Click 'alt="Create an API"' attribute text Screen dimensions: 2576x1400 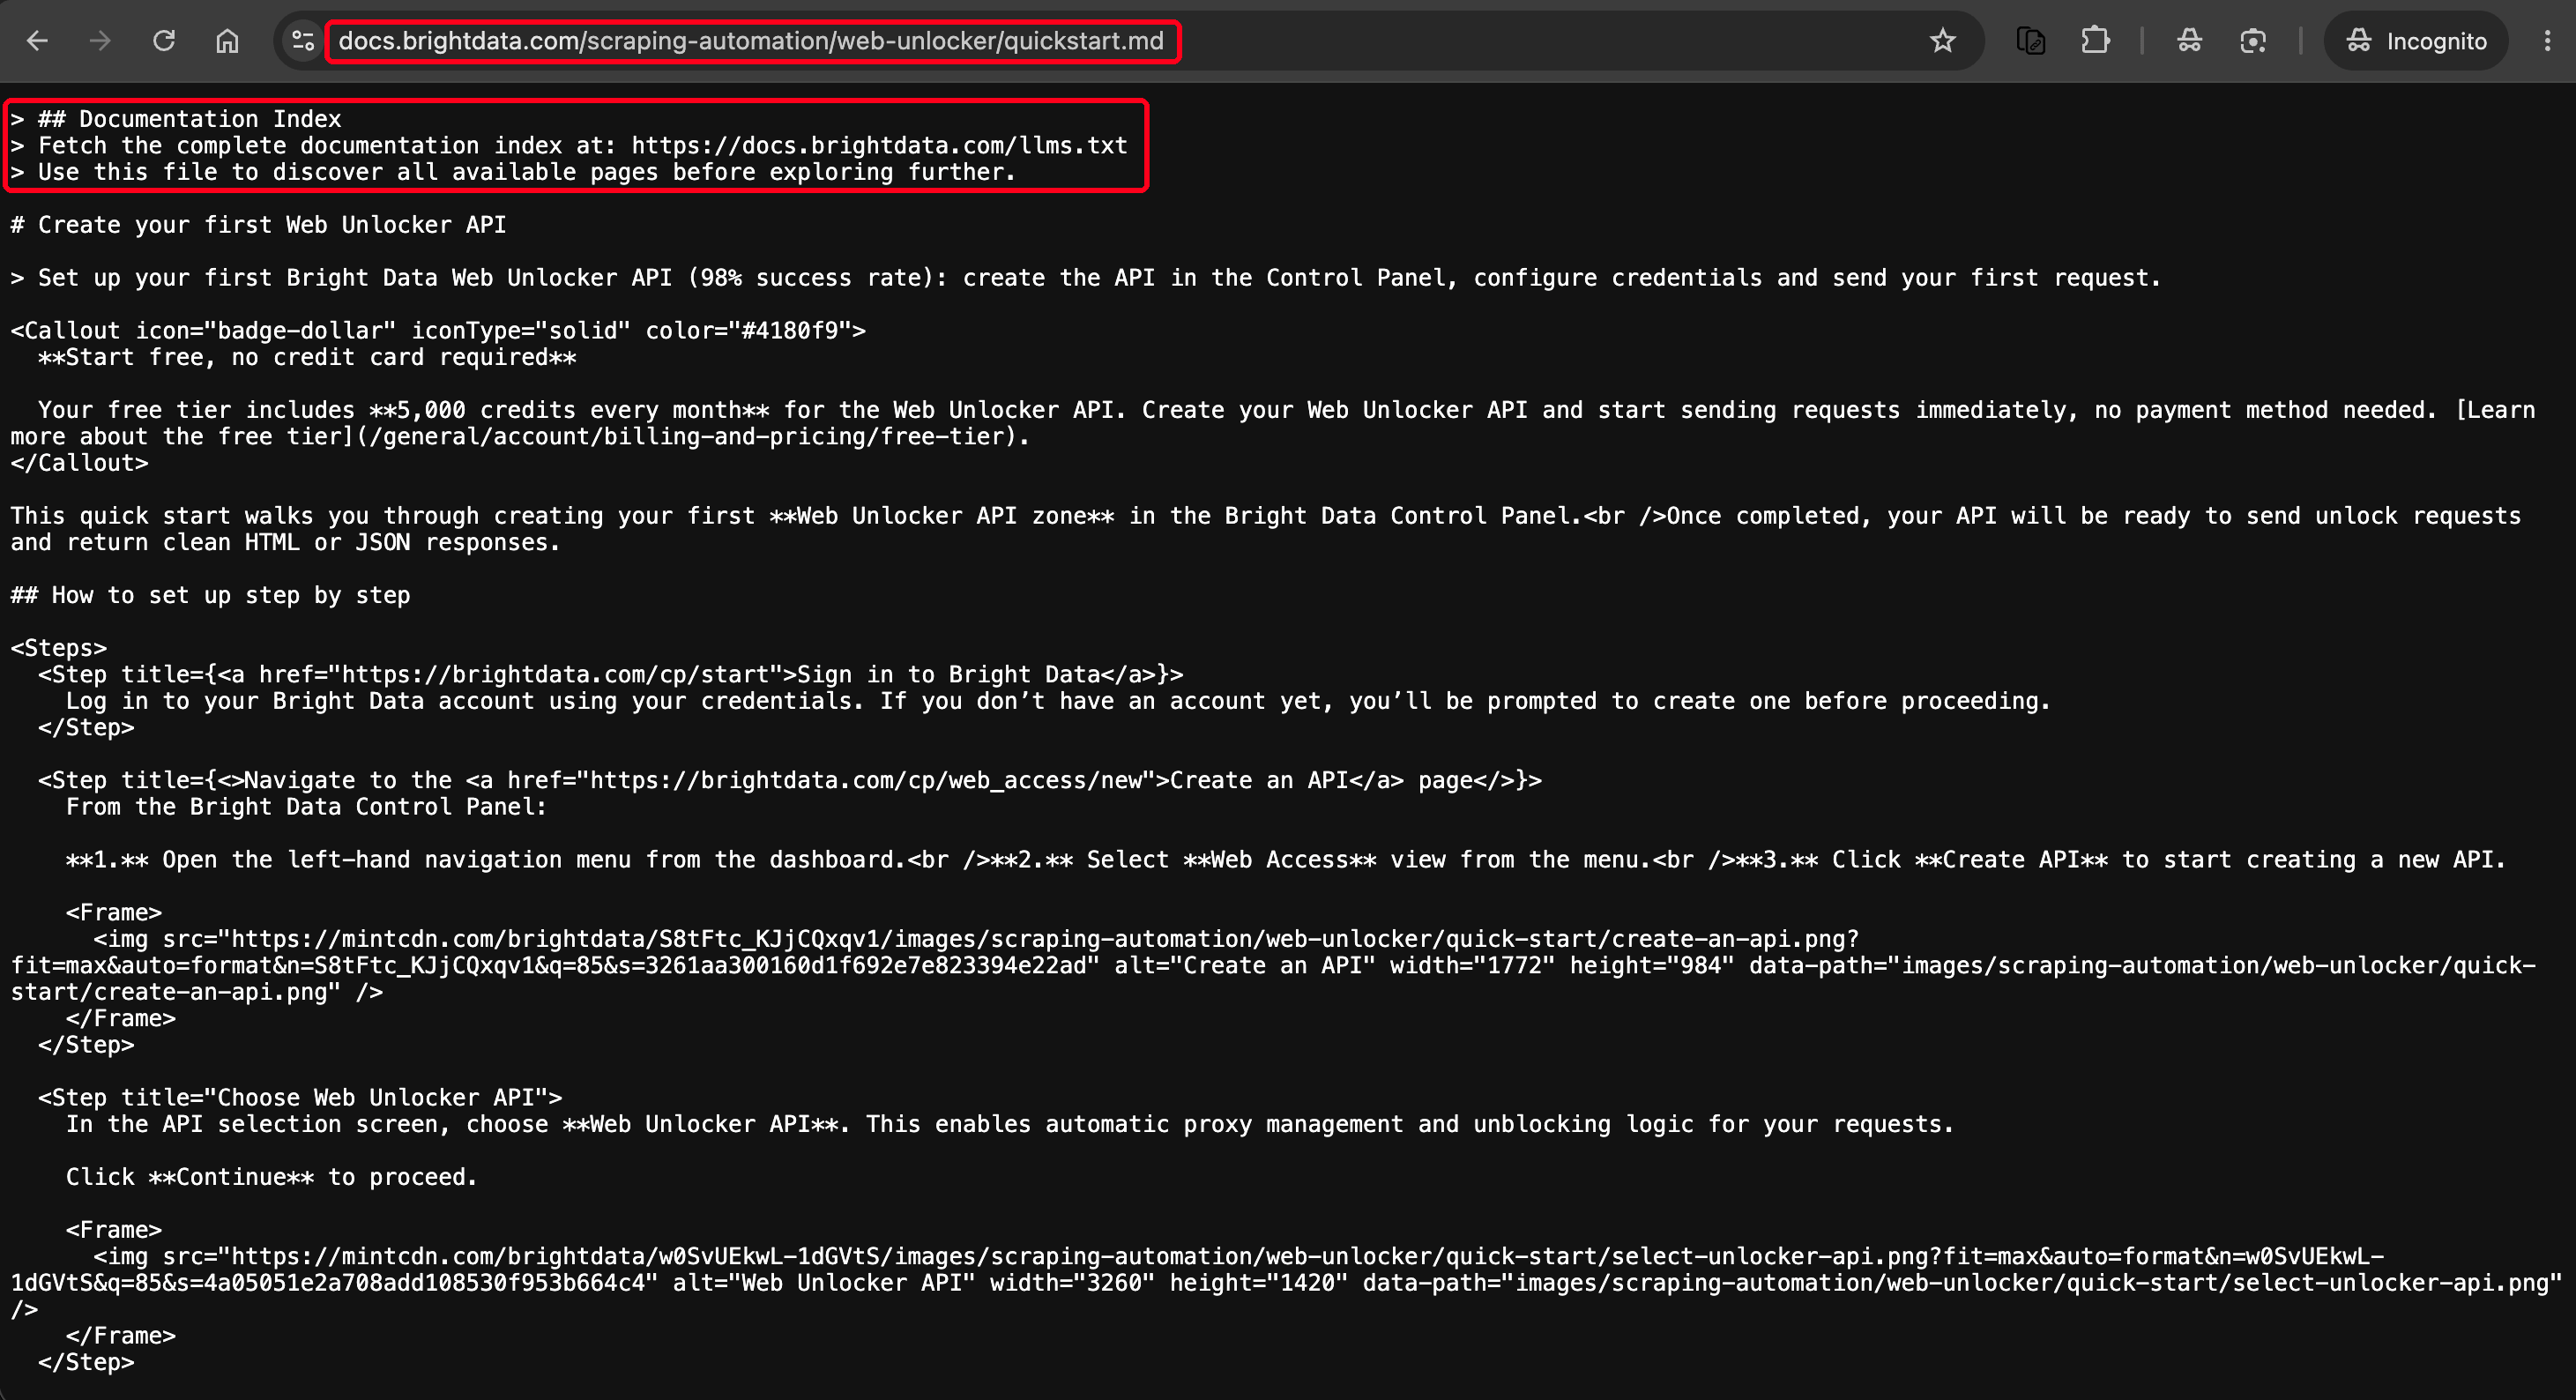[1245, 966]
